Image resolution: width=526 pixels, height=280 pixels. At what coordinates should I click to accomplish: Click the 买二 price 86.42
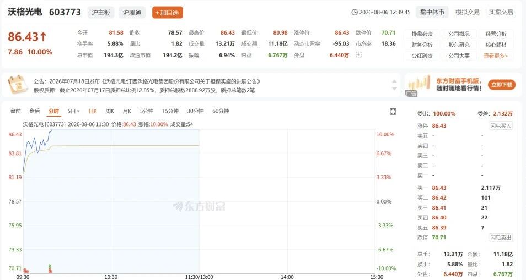[x=439, y=197]
